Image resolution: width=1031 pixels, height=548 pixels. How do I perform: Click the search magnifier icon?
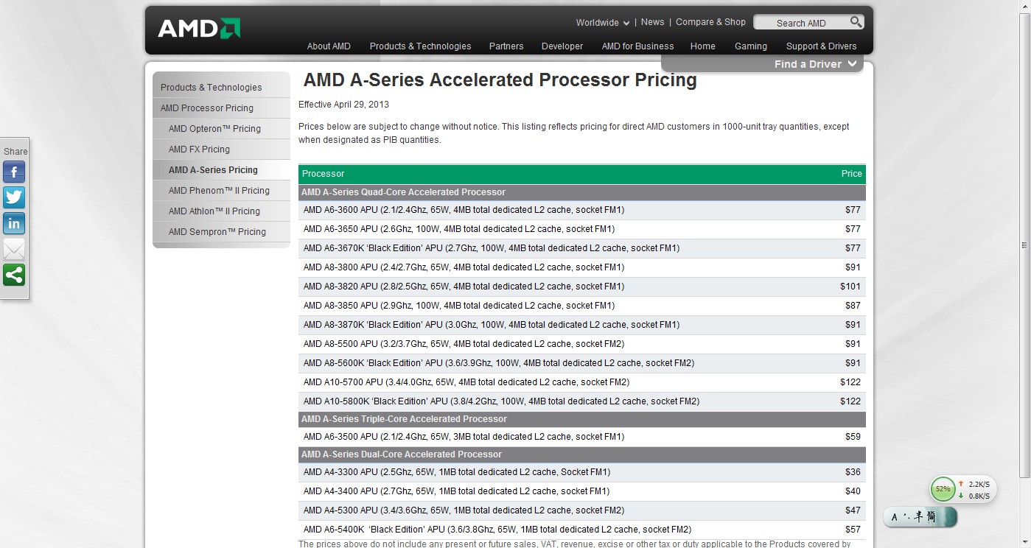pyautogui.click(x=856, y=22)
